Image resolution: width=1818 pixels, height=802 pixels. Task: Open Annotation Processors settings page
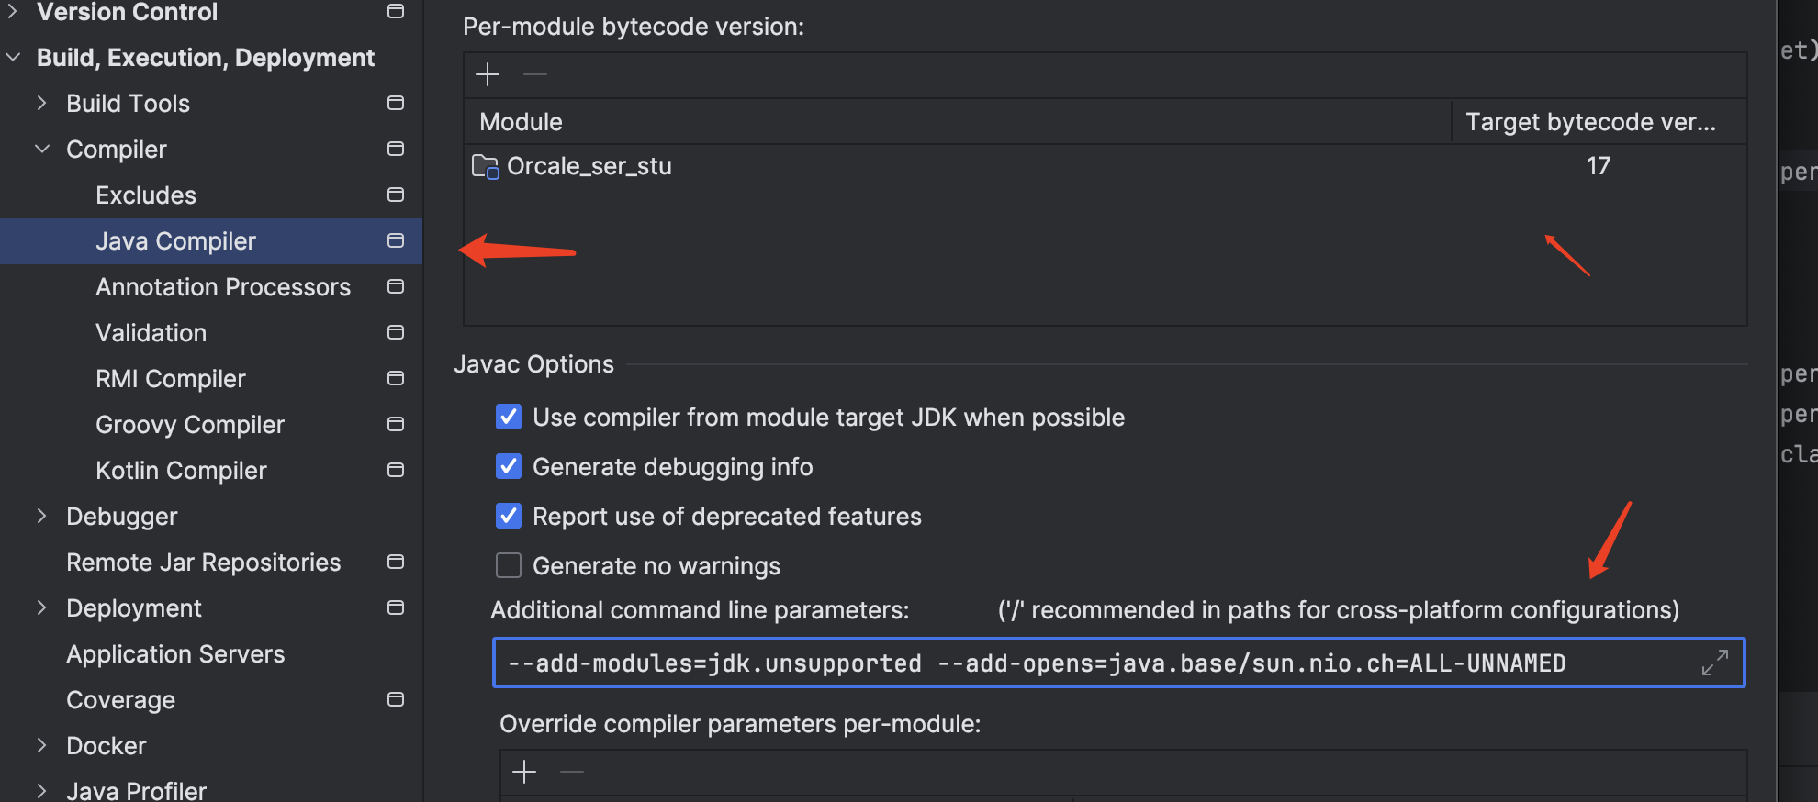[223, 287]
